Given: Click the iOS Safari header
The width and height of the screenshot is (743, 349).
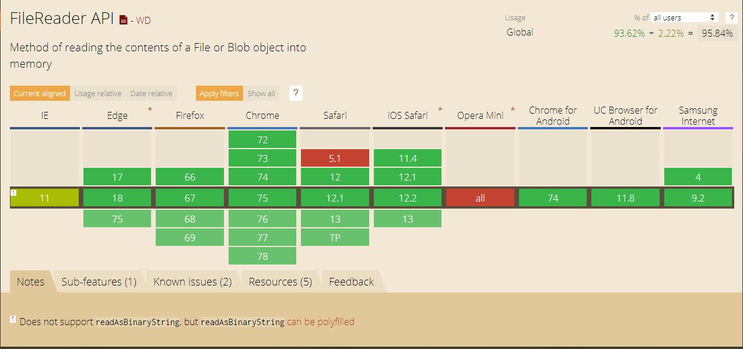Looking at the screenshot, I should (x=408, y=115).
